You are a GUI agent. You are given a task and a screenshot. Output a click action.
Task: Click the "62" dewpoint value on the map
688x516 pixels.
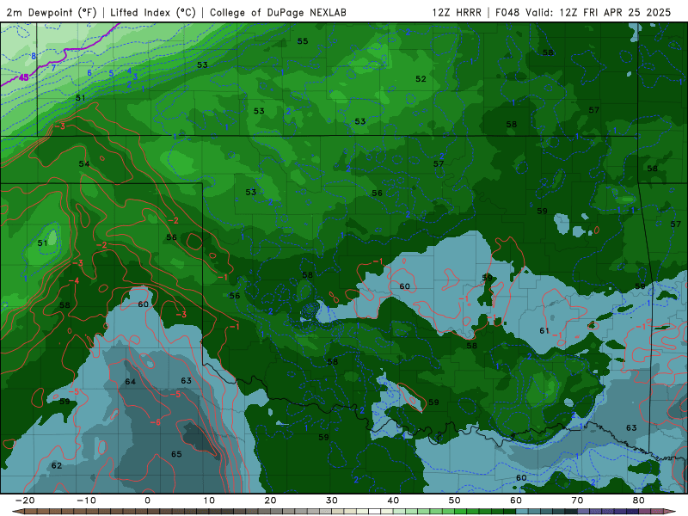click(57, 465)
